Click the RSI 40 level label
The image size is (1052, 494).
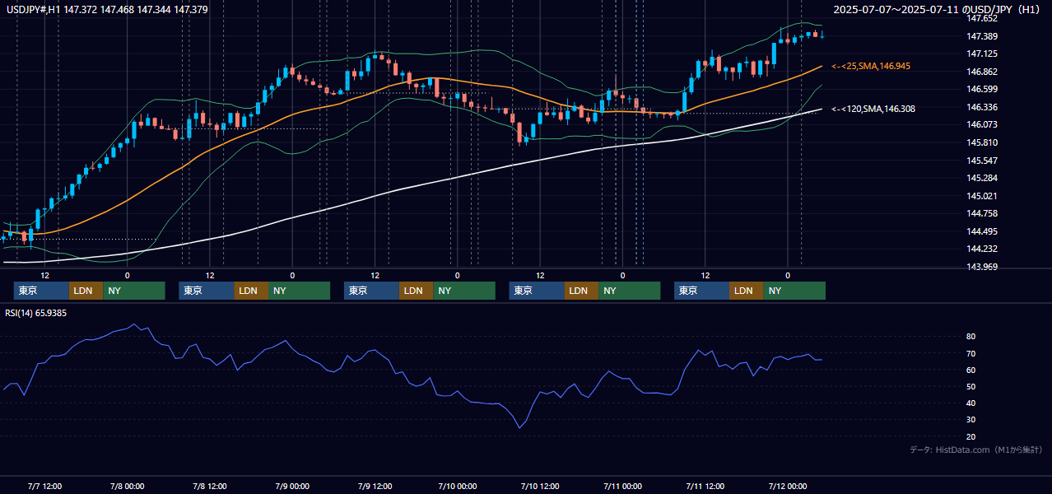click(x=971, y=403)
